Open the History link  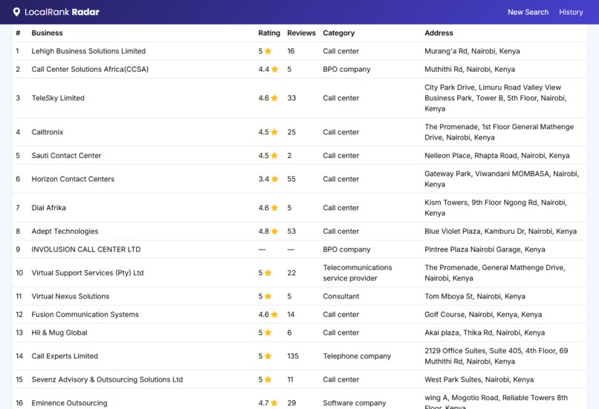(x=571, y=12)
